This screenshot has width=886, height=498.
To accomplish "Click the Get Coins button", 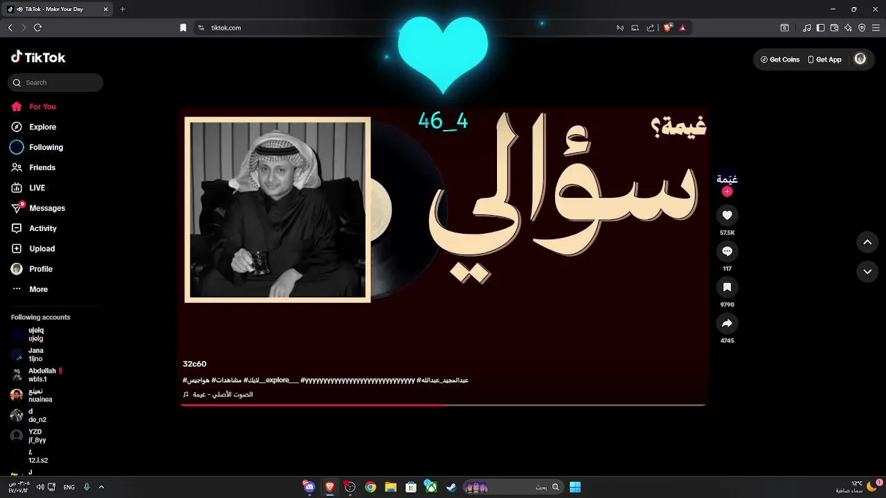I will [780, 59].
